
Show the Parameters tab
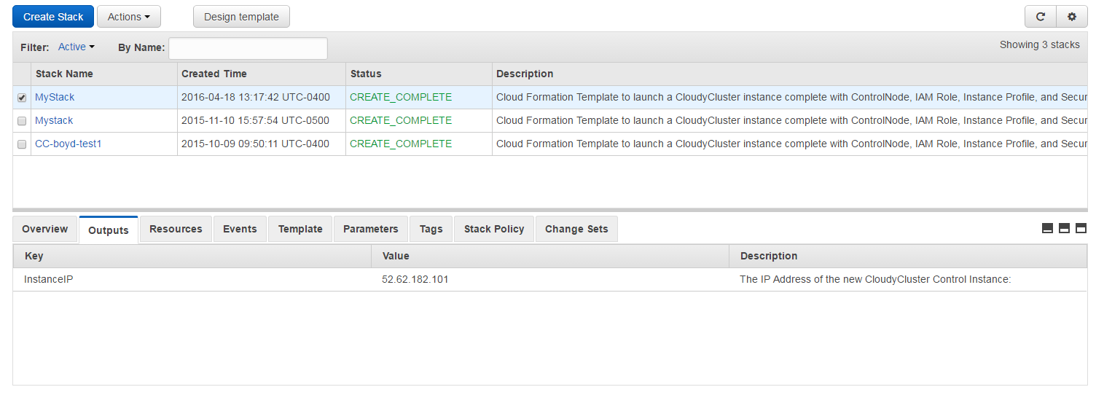click(370, 229)
